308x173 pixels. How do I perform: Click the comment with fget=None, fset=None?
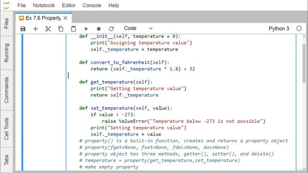click(x=154, y=148)
